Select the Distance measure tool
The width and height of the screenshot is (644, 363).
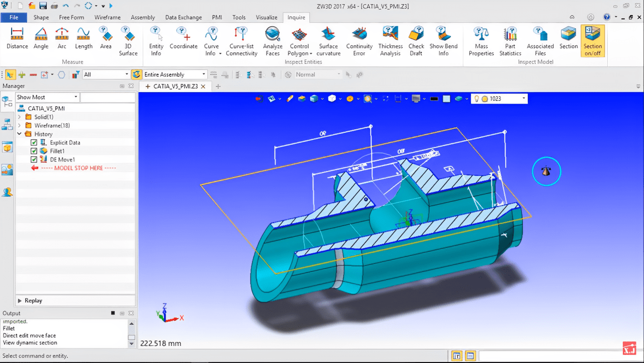17,40
